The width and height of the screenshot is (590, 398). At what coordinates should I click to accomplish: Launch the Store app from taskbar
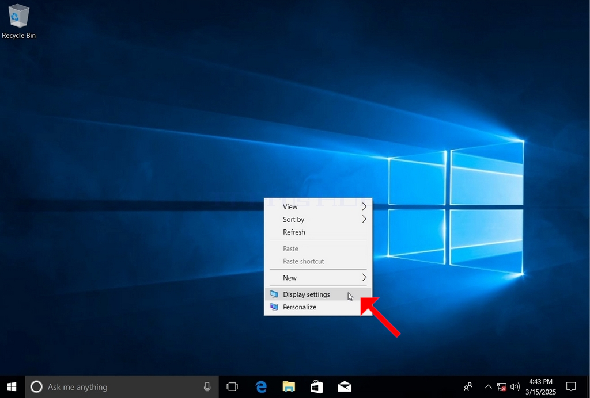[316, 386]
